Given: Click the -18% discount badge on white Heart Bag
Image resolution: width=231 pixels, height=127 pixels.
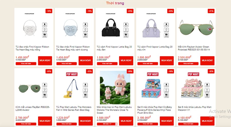Looking at the screenshot, I should [49, 11].
